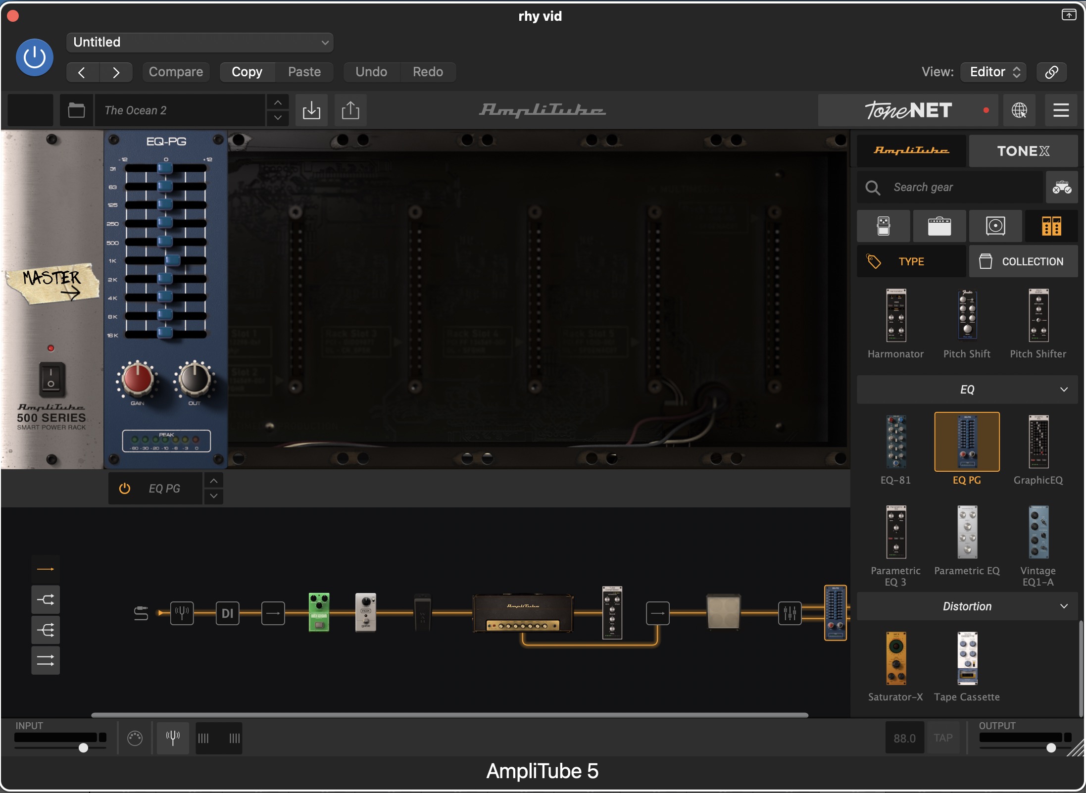
Task: Open the View Editor dropdown
Action: (993, 72)
